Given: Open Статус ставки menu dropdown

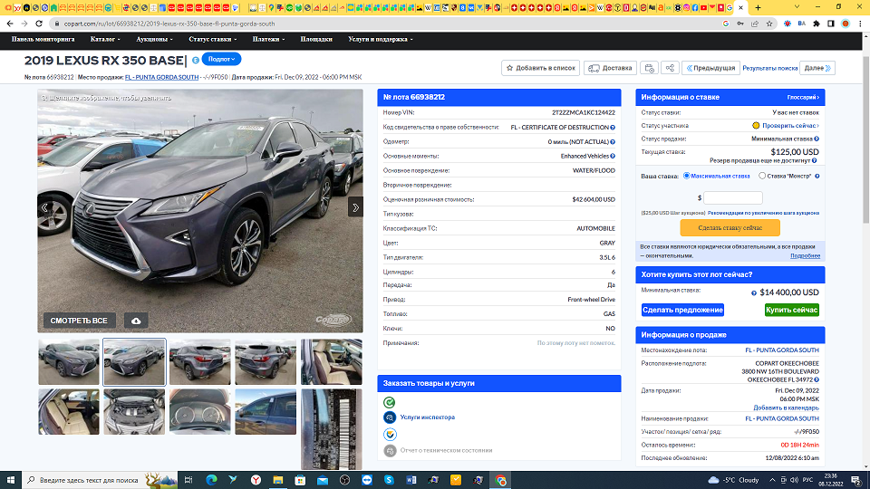Looking at the screenshot, I should click(x=212, y=39).
